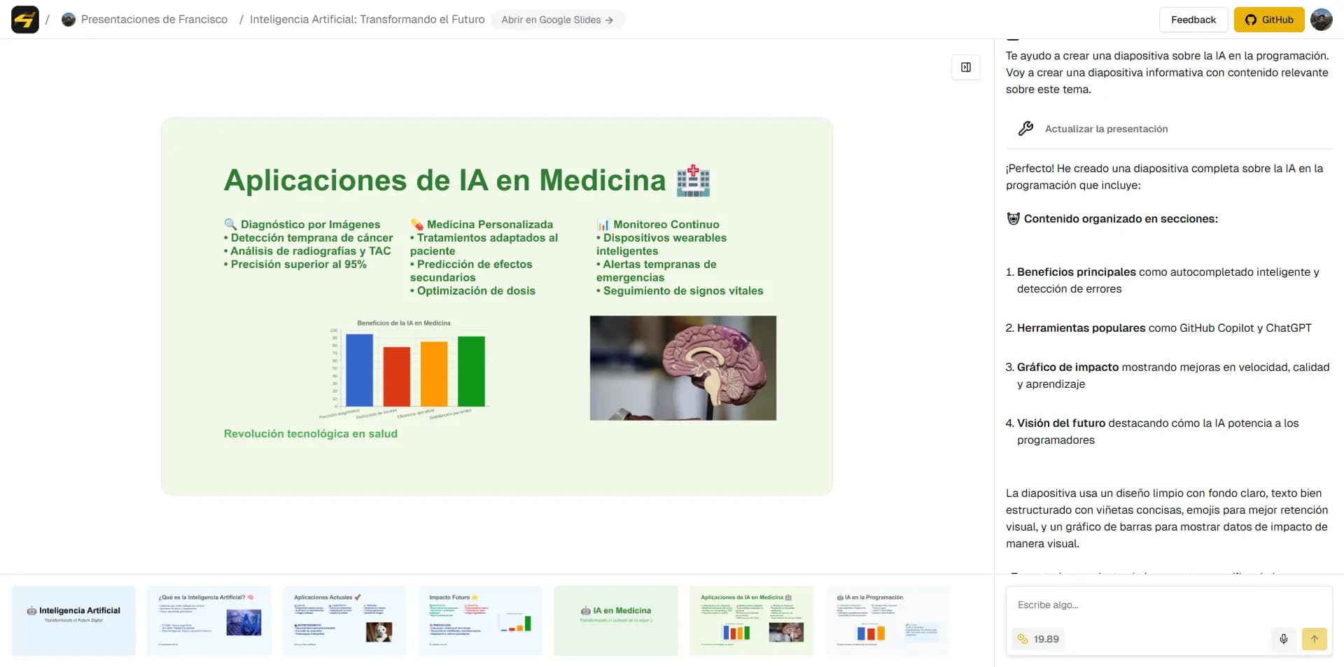Image resolution: width=1344 pixels, height=667 pixels.
Task: Click 'Revolución tecnológica en salud' footer text
Action: coord(311,434)
